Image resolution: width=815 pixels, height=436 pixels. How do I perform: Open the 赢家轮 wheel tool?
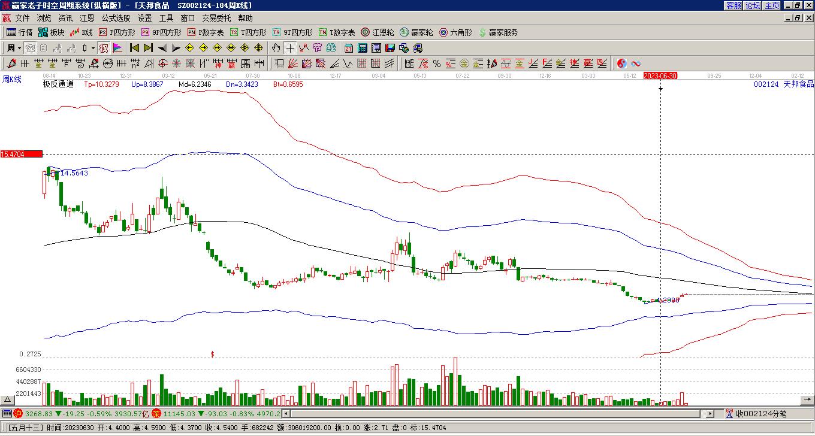pos(416,32)
